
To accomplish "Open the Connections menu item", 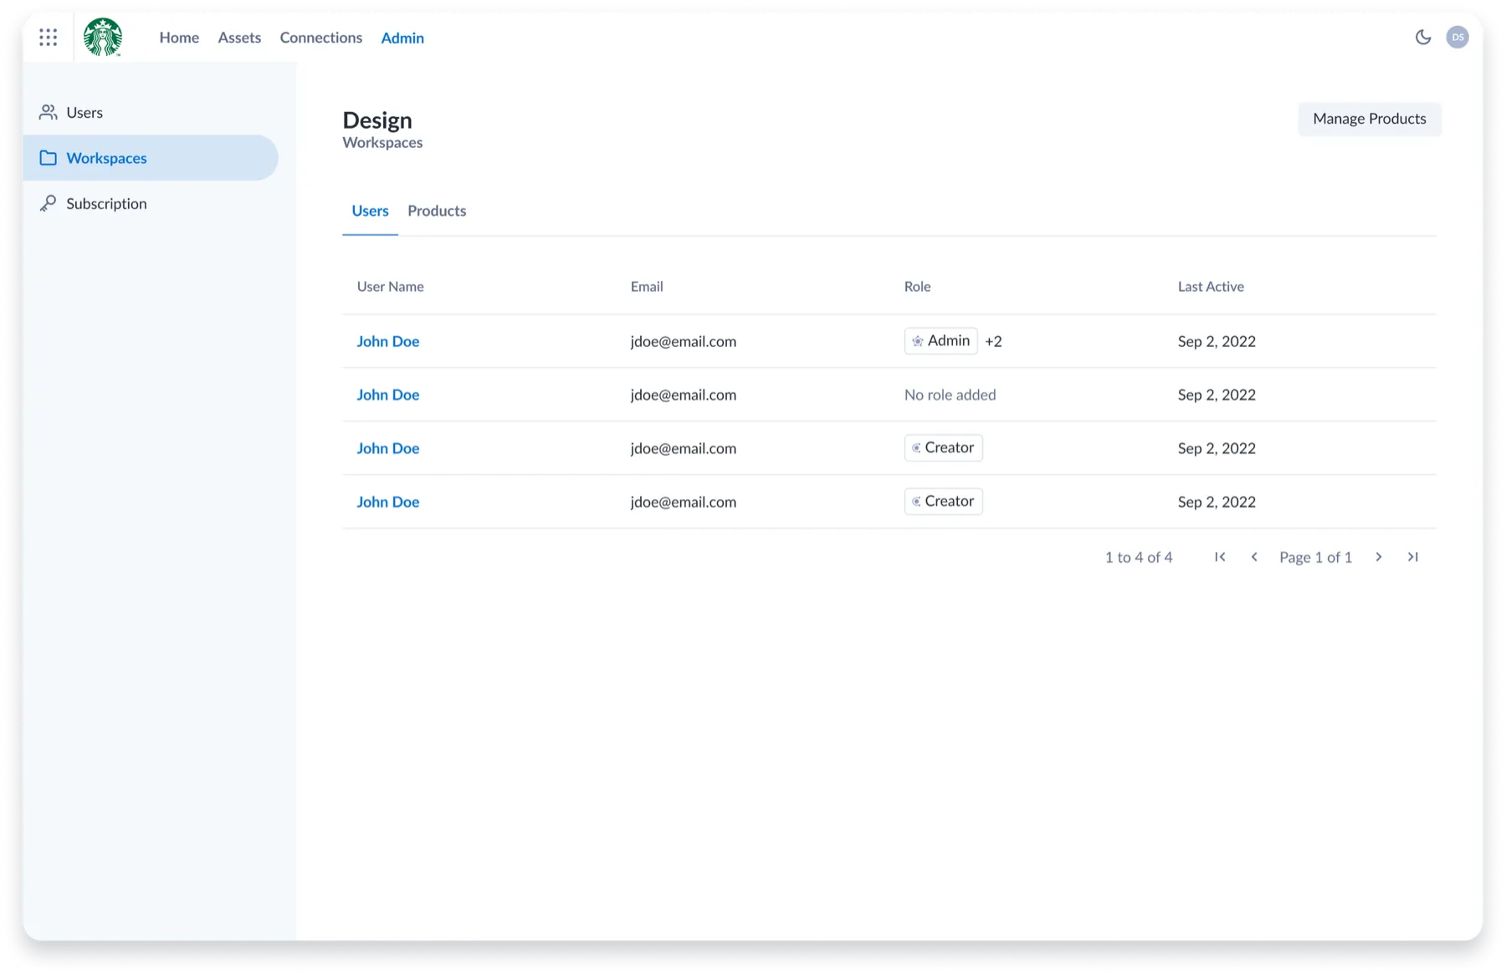I will coord(321,38).
